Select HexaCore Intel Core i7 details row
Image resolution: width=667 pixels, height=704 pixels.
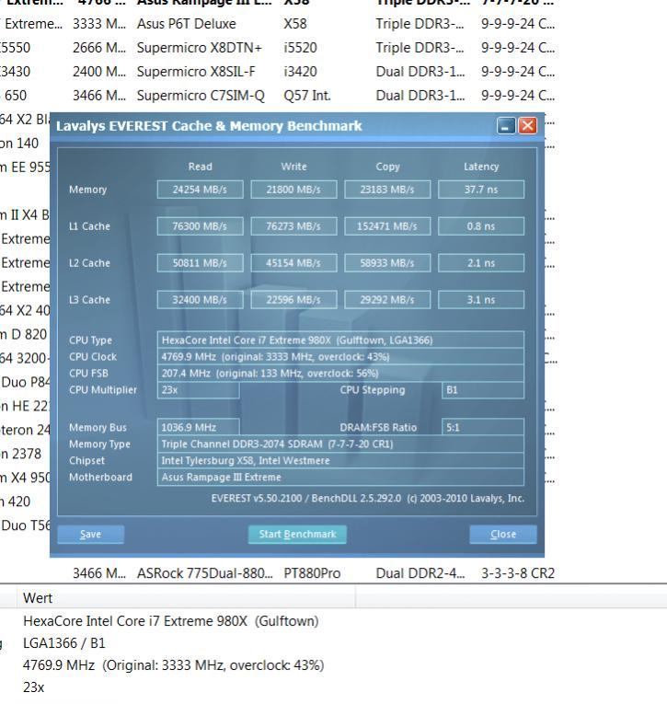coord(170,621)
